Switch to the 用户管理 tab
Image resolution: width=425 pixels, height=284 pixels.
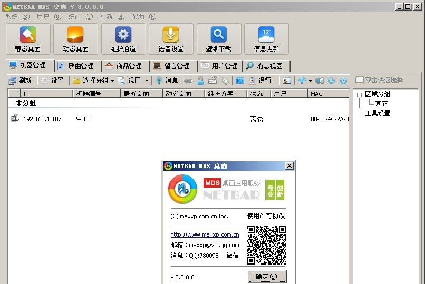[x=220, y=66]
